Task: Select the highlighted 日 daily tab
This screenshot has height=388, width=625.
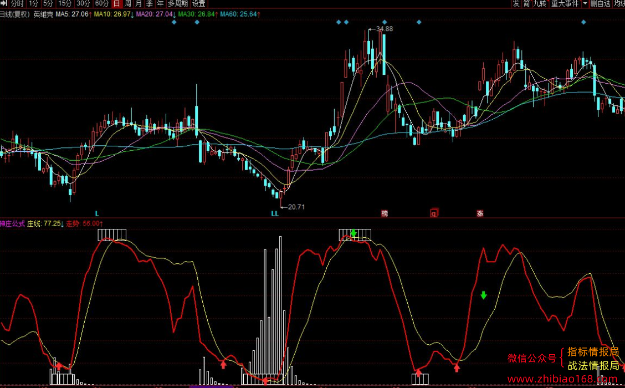Action: pyautogui.click(x=116, y=3)
